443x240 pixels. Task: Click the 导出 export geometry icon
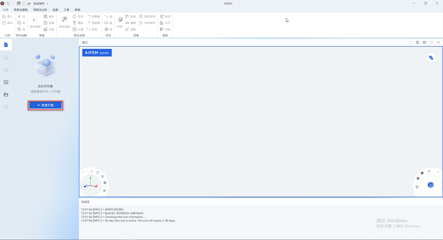click(7, 23)
